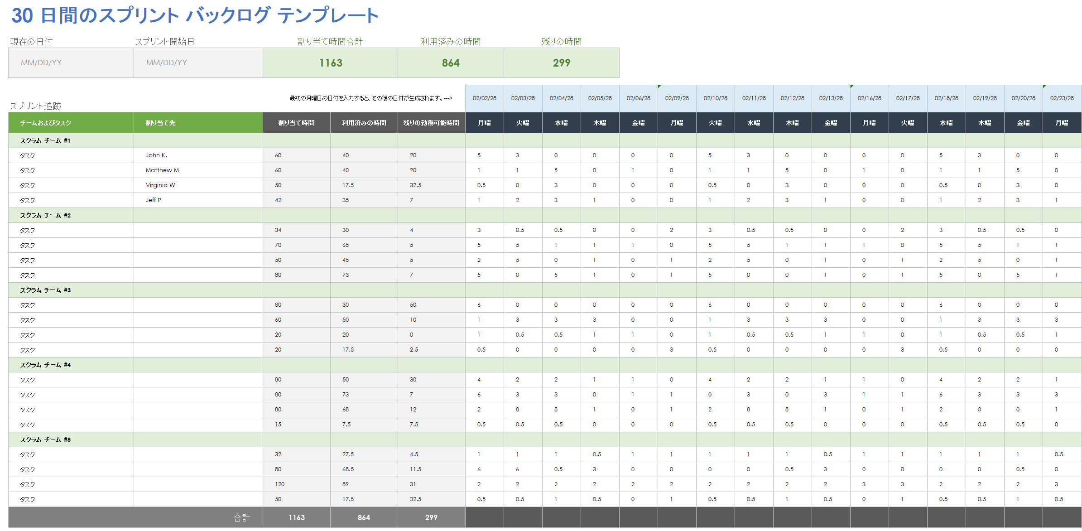Select the date header 02/18/28

(947, 98)
